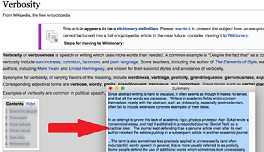
Task: Hide the Contents box with [hide]
Action: click(30, 104)
